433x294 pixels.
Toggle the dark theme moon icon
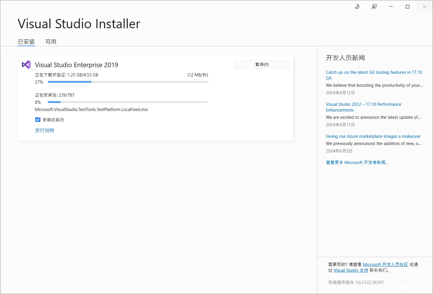point(357,7)
